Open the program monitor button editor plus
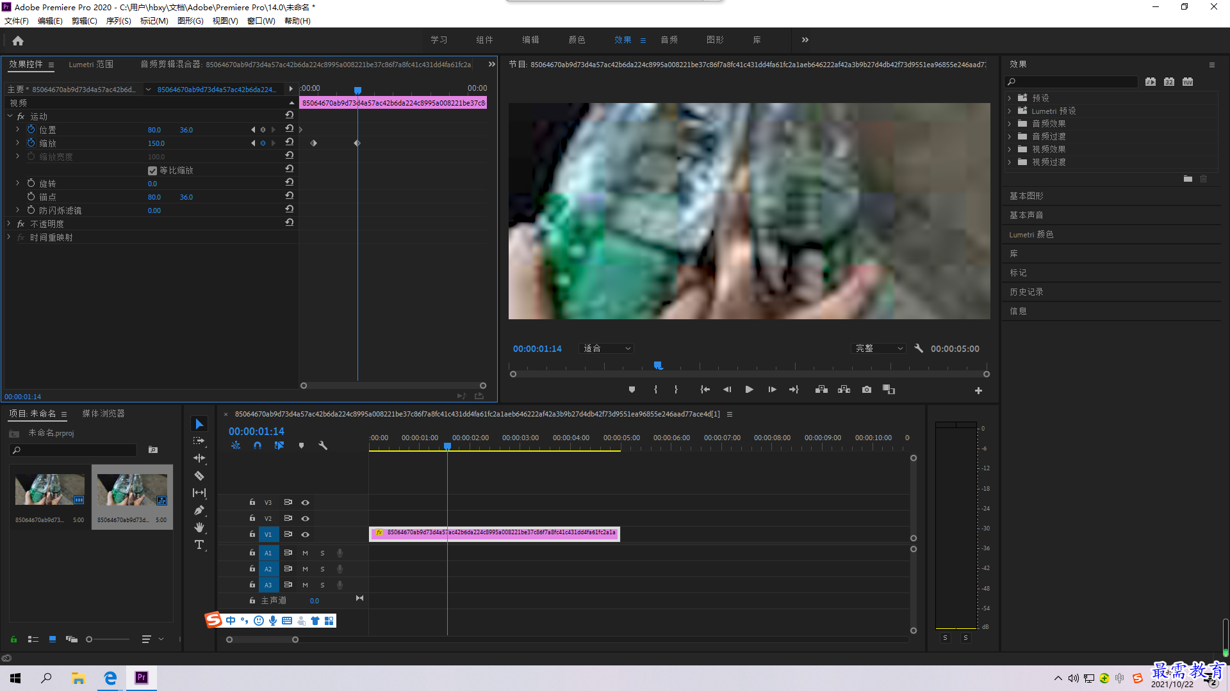The image size is (1230, 691). tap(978, 390)
